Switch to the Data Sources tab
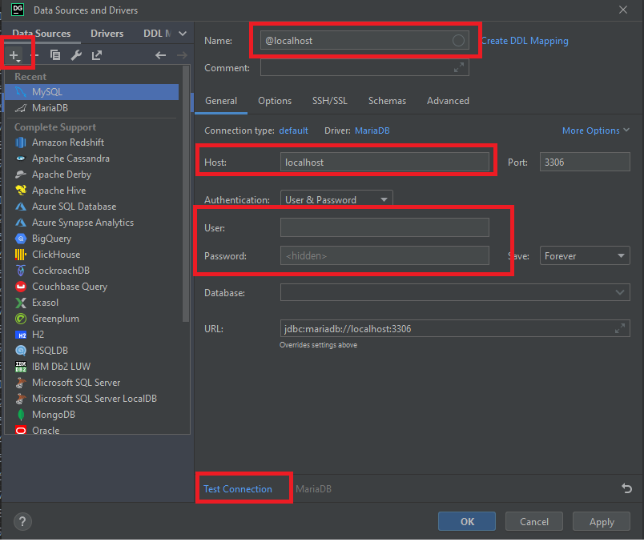 click(x=41, y=34)
